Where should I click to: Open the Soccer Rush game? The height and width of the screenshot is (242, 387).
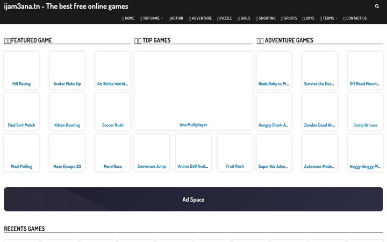tap(112, 112)
